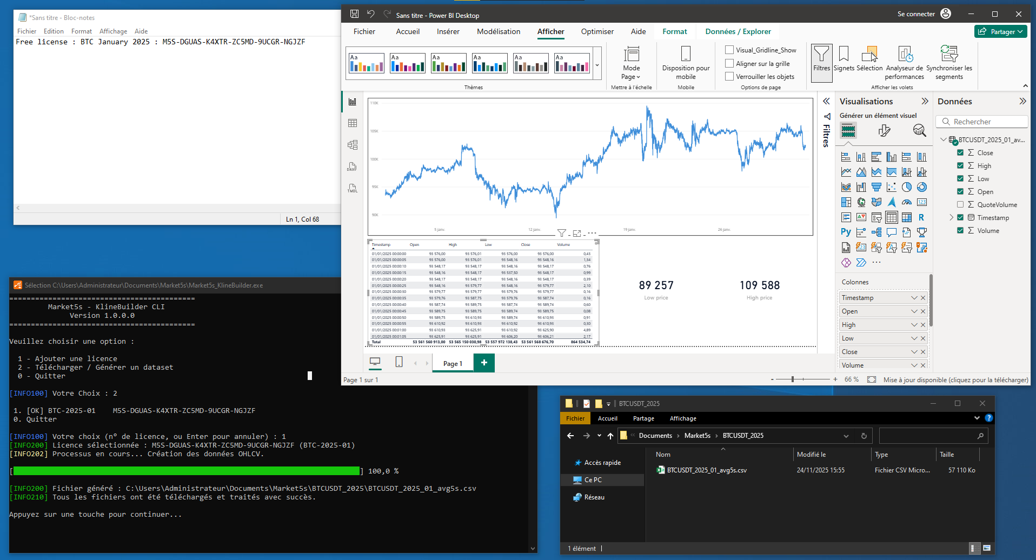Open the Affichage menu in Bloc-notes

click(x=113, y=31)
